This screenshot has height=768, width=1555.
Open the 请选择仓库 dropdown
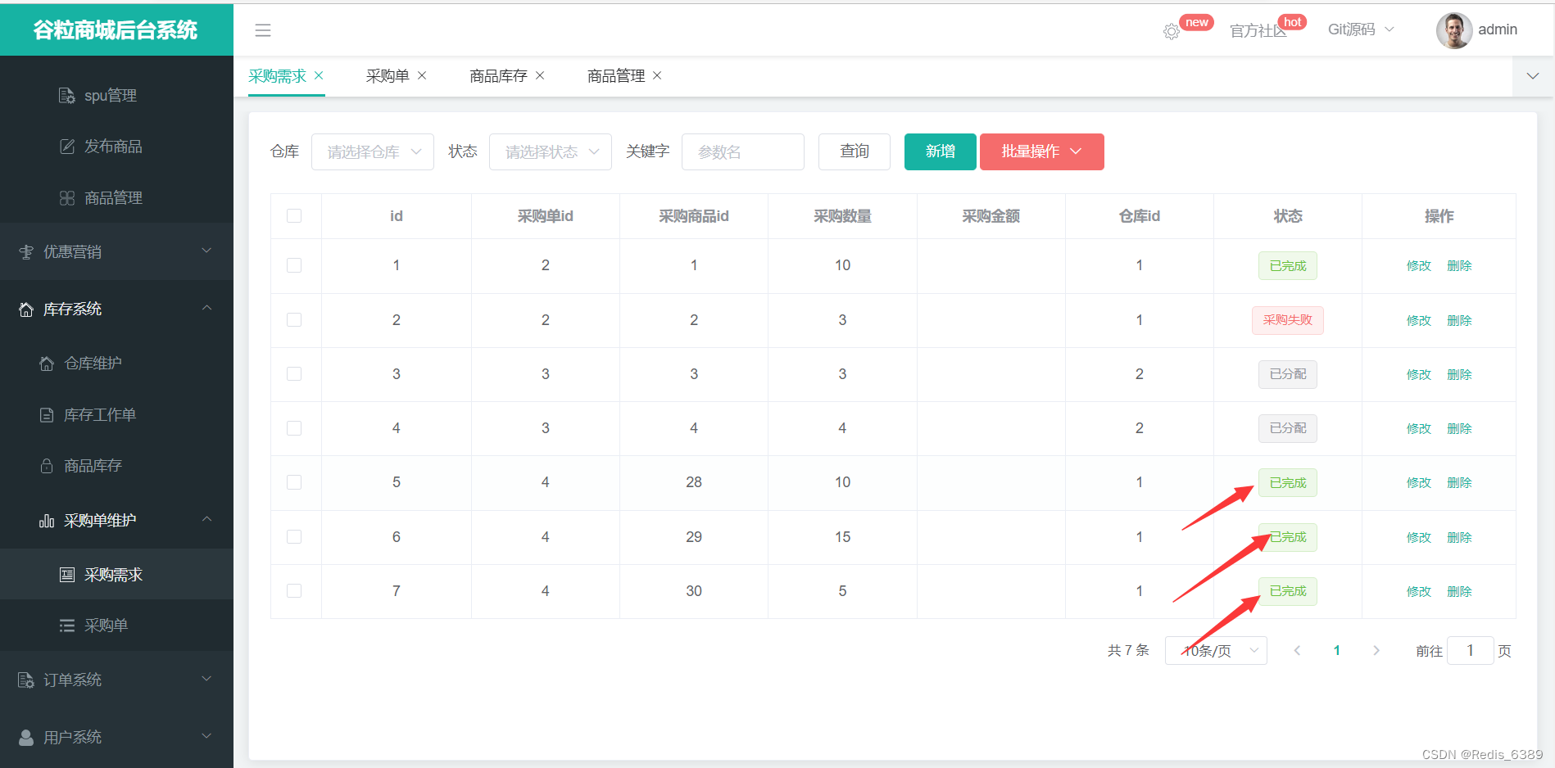point(373,151)
